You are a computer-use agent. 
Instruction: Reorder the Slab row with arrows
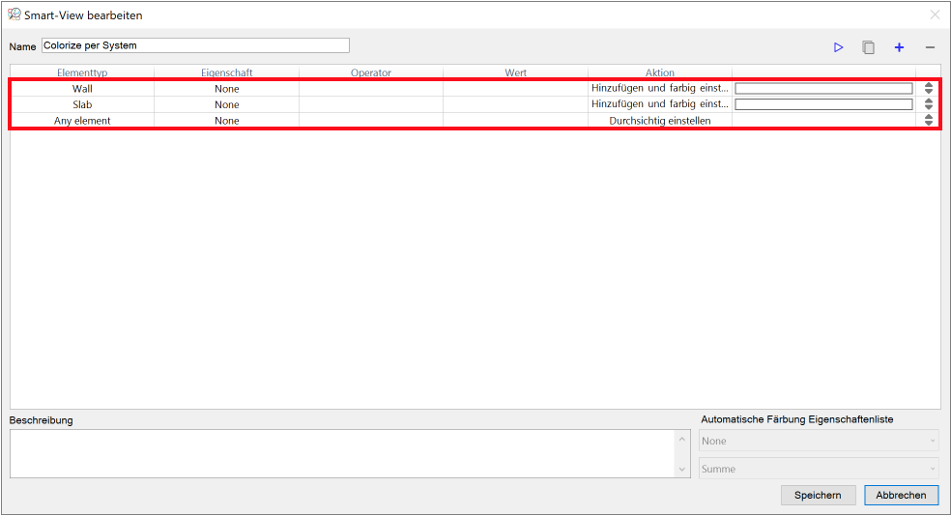929,104
